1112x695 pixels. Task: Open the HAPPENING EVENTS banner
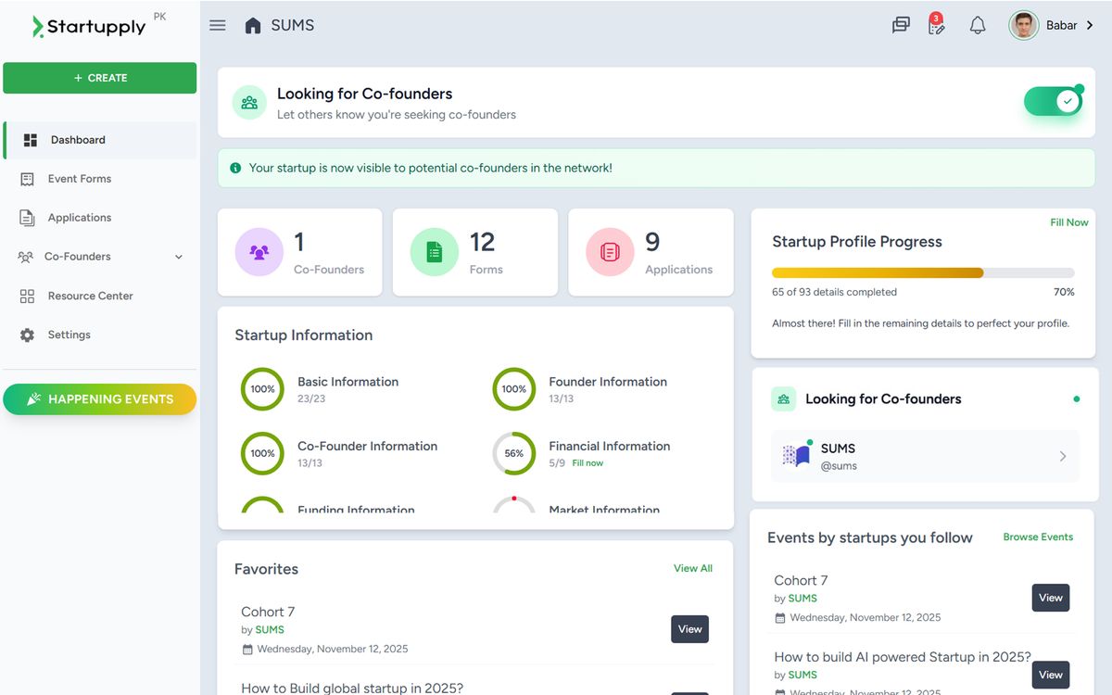click(x=99, y=398)
